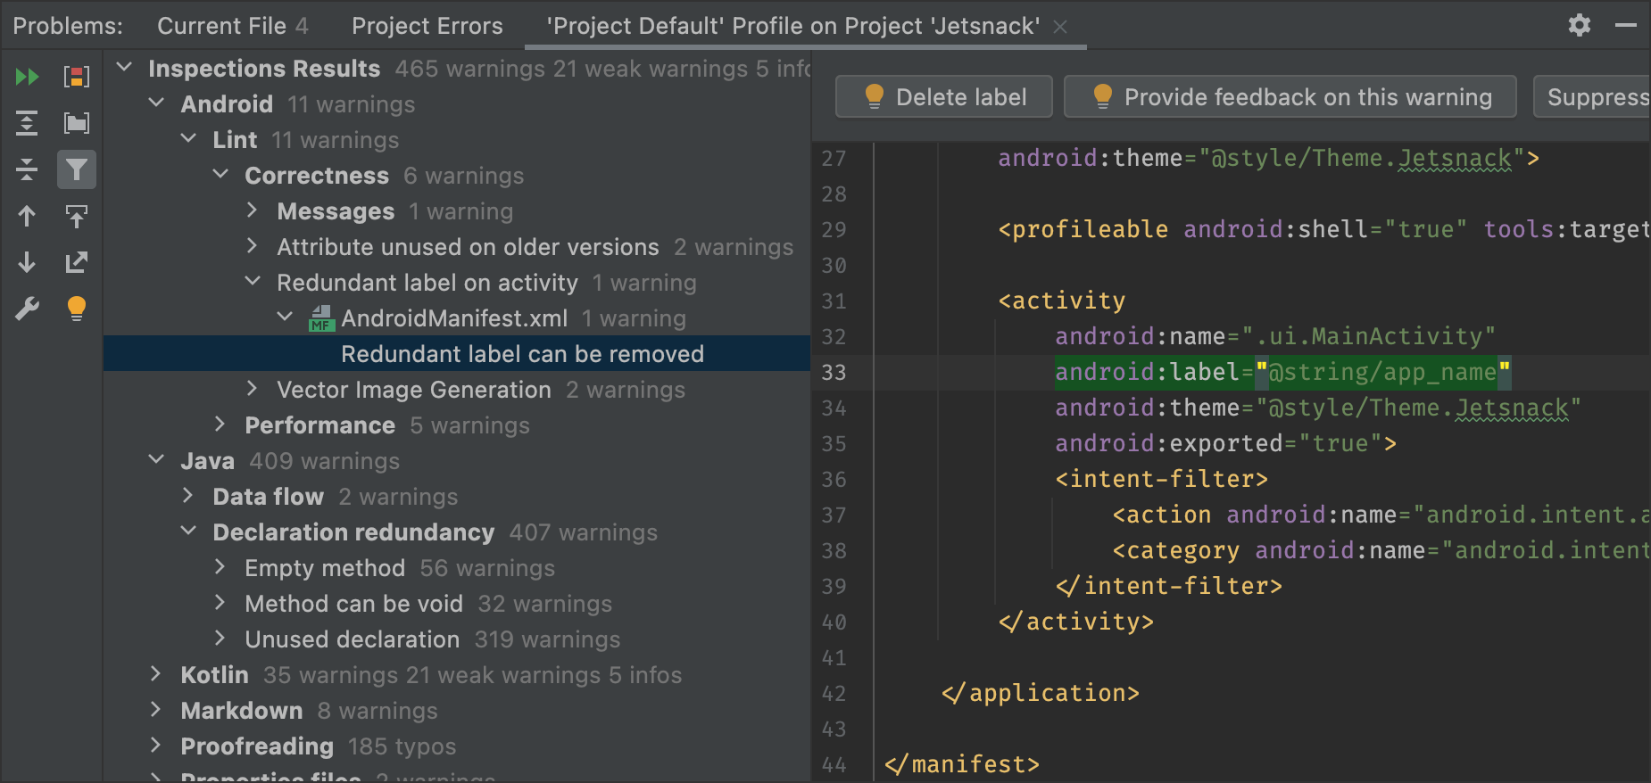Go to next problem with down arrow
This screenshot has width=1651, height=783.
pos(27,262)
